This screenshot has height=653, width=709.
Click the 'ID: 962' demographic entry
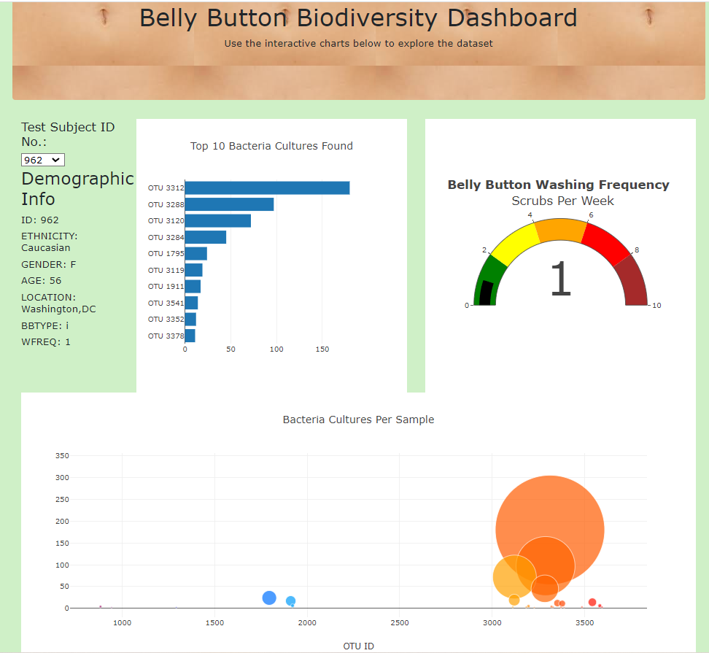click(40, 220)
